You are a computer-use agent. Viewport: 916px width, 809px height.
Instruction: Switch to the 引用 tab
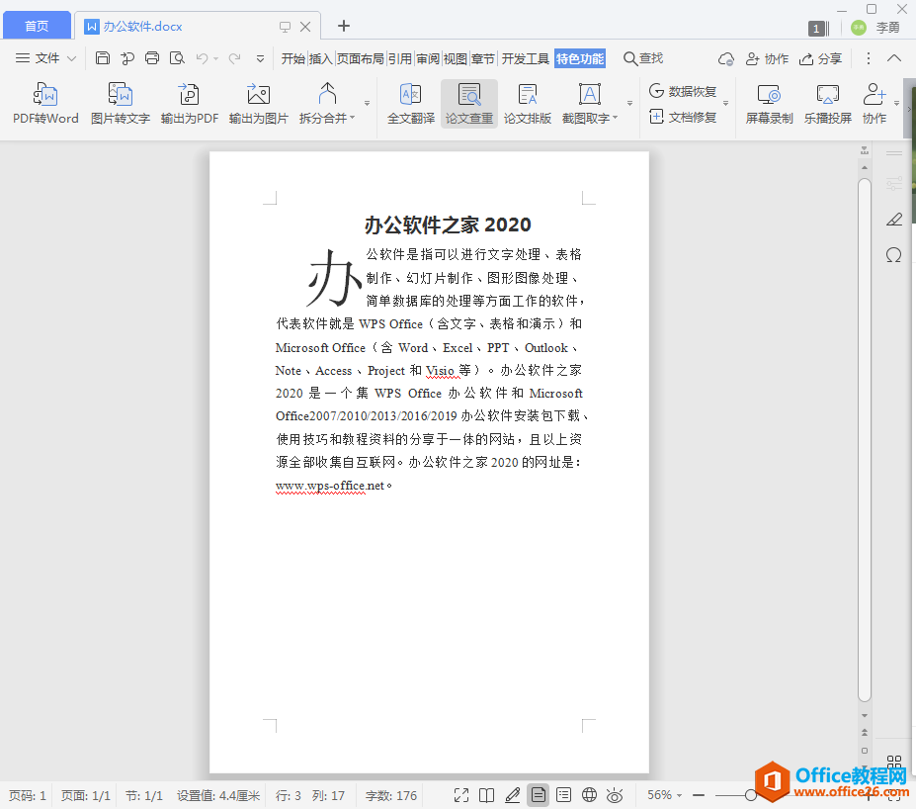(399, 58)
